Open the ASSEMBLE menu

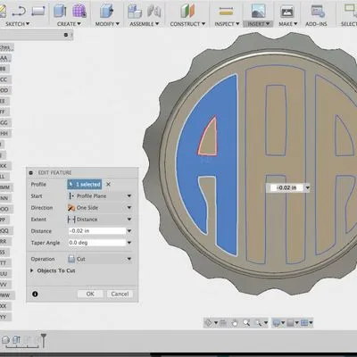tap(145, 24)
